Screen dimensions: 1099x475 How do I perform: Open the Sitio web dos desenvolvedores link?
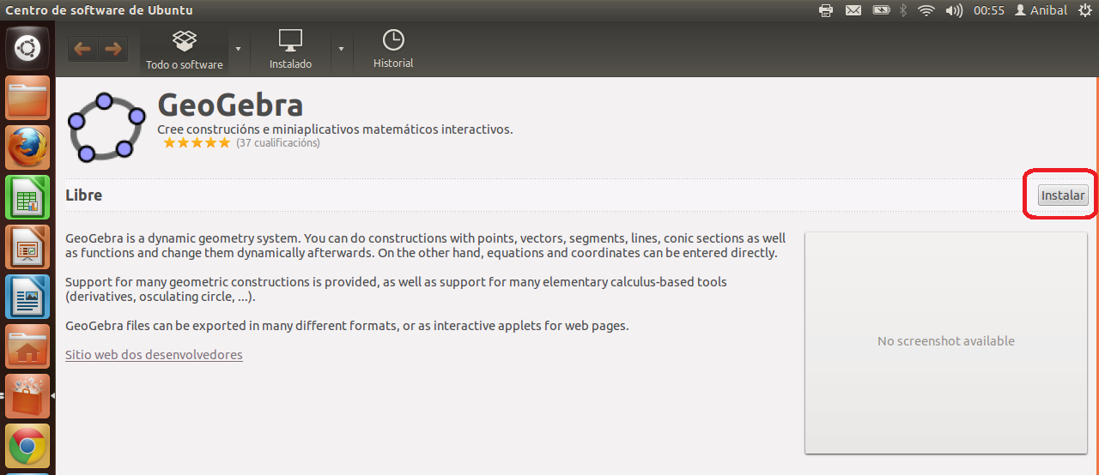click(x=154, y=354)
